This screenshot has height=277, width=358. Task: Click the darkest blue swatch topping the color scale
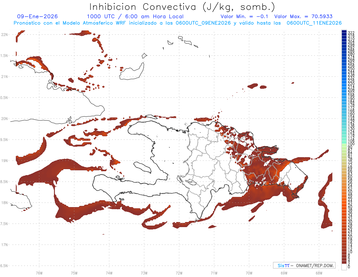344,31
